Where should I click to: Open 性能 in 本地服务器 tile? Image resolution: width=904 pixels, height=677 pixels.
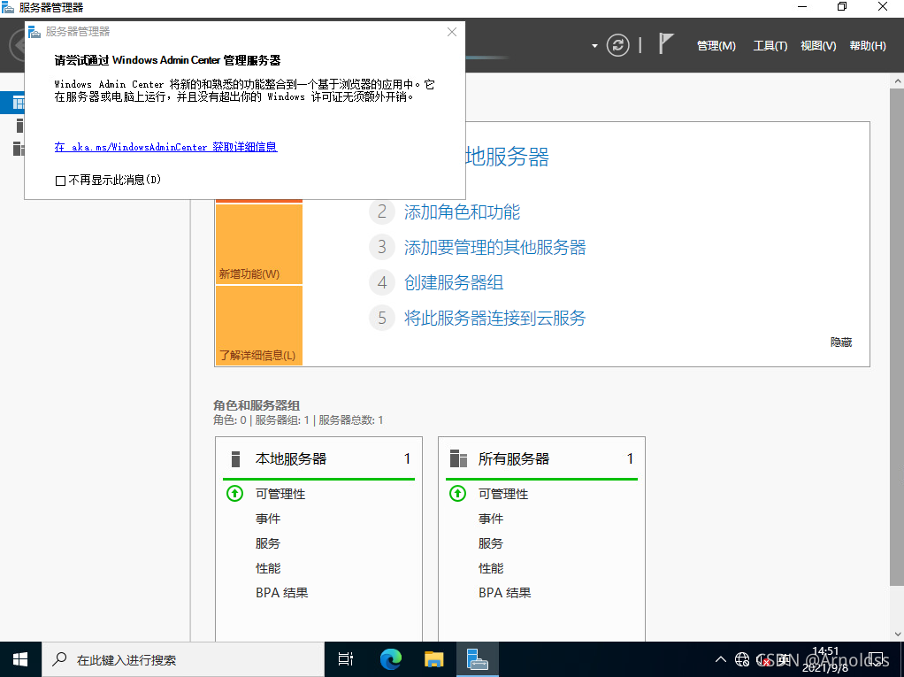[x=268, y=568]
